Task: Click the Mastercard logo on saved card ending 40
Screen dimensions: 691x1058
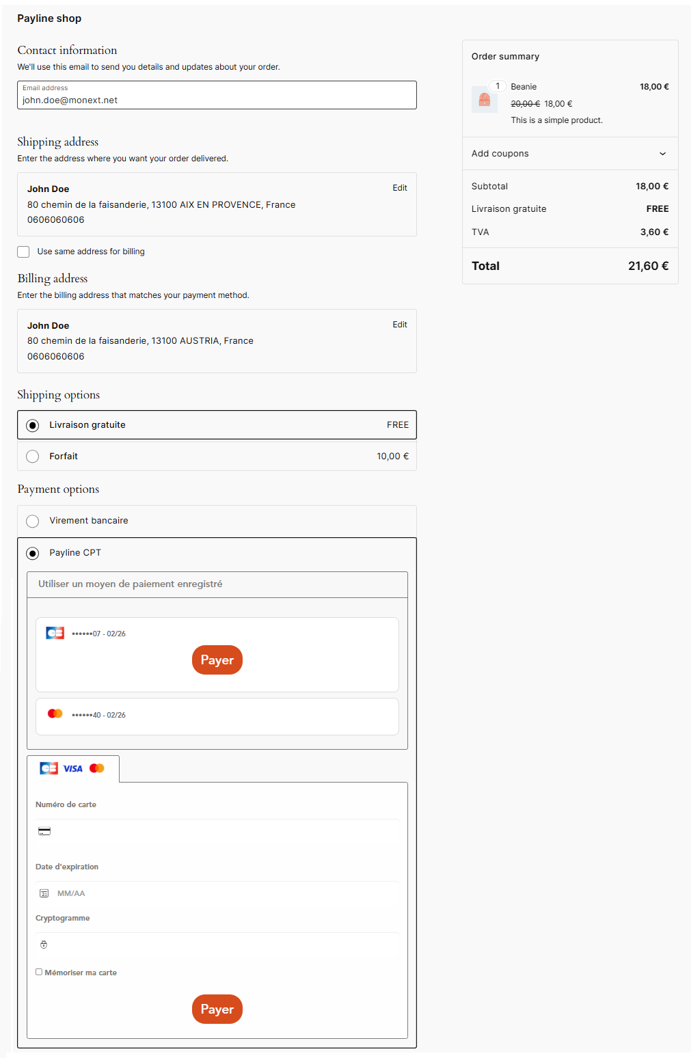Action: pos(55,714)
